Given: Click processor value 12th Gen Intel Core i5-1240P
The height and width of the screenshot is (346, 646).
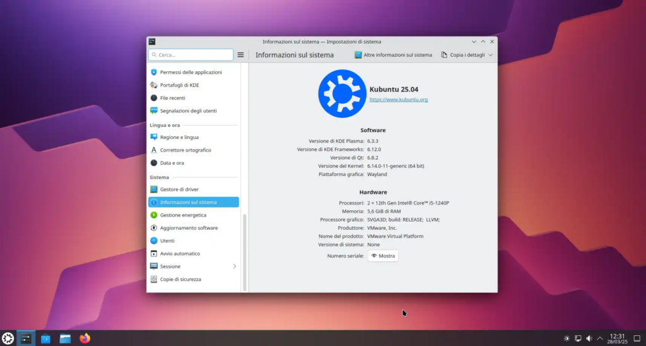Looking at the screenshot, I should click(x=408, y=203).
